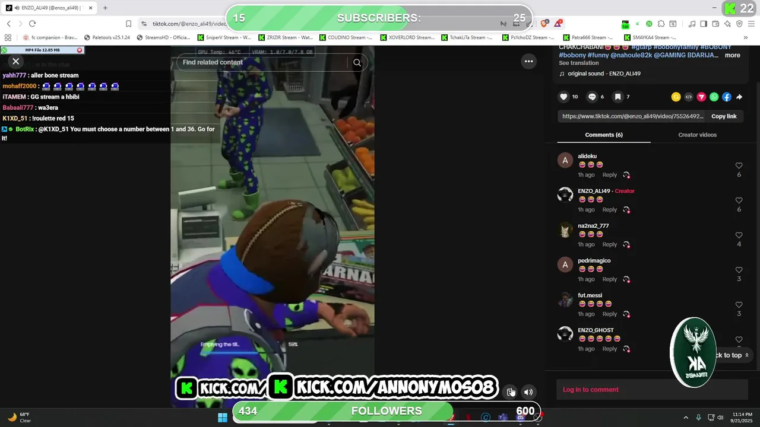Go back with browser back arrow
The image size is (760, 427).
tap(8, 24)
